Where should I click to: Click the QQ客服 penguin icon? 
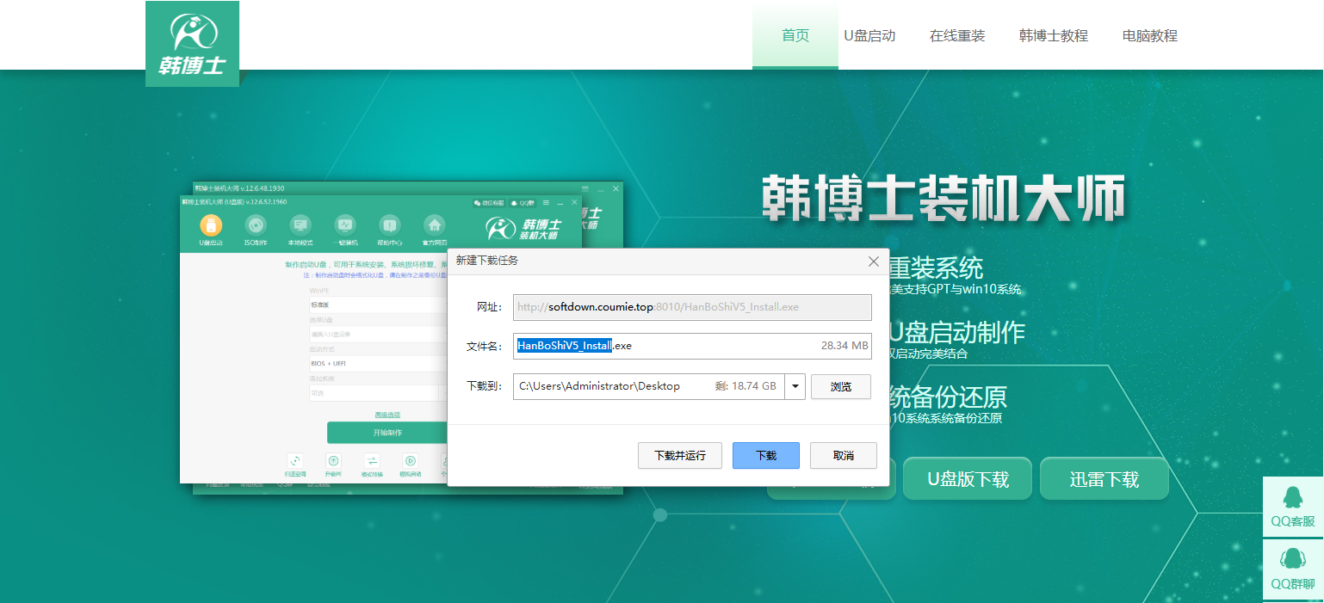[1292, 498]
